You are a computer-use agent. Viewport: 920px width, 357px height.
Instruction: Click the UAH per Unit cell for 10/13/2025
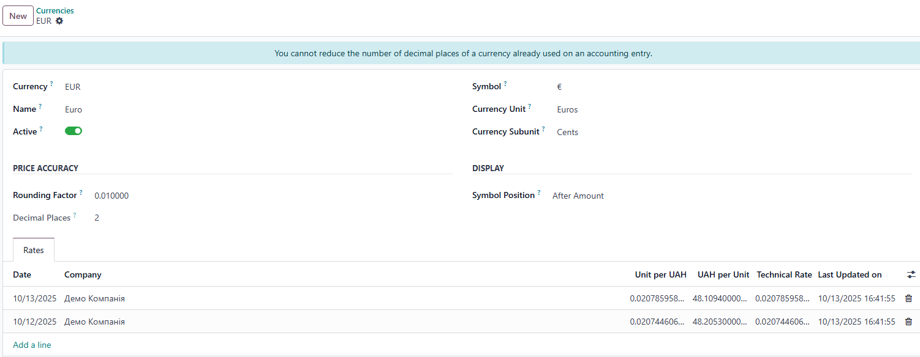coord(720,298)
